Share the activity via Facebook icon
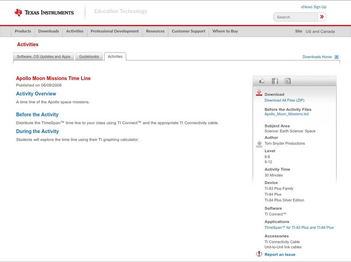Screen dimensions: 351x262 275,81
